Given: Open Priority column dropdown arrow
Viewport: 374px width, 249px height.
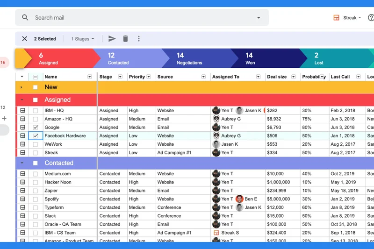Looking at the screenshot, I should [149, 77].
